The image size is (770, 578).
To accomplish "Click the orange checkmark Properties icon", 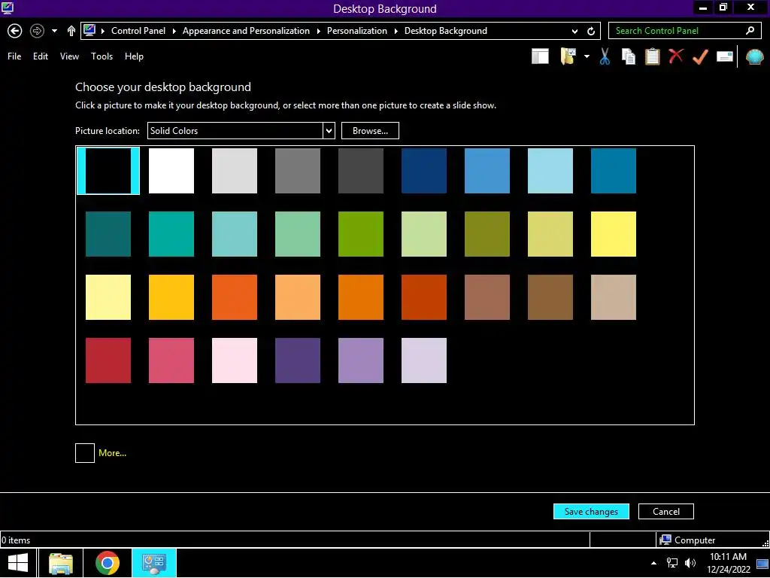I will 700,56.
